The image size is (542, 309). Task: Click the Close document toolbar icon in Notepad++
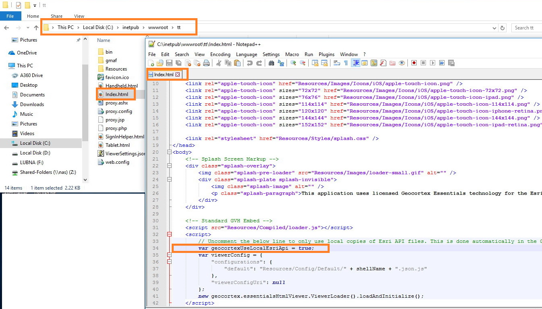[188, 63]
